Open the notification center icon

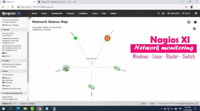point(195,109)
